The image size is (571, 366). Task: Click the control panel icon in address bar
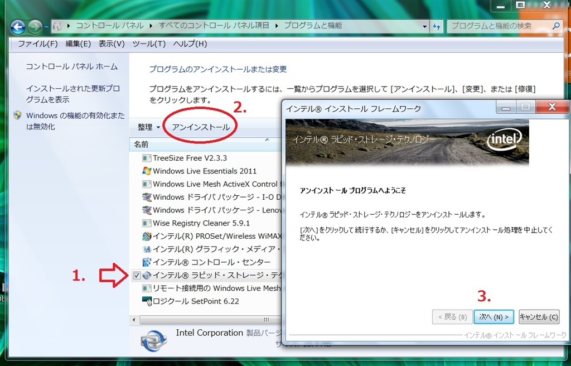[57, 26]
